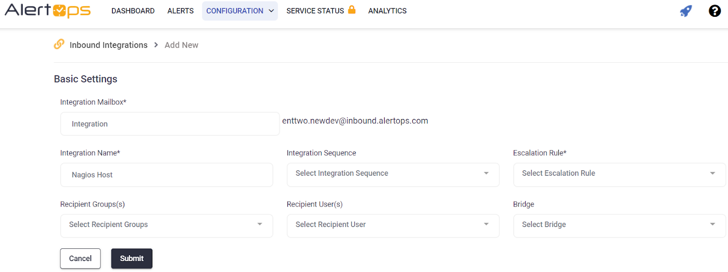Screen dimensions: 728x272
Task: Click the Inbound Integrations breadcrumb link
Action: [108, 45]
